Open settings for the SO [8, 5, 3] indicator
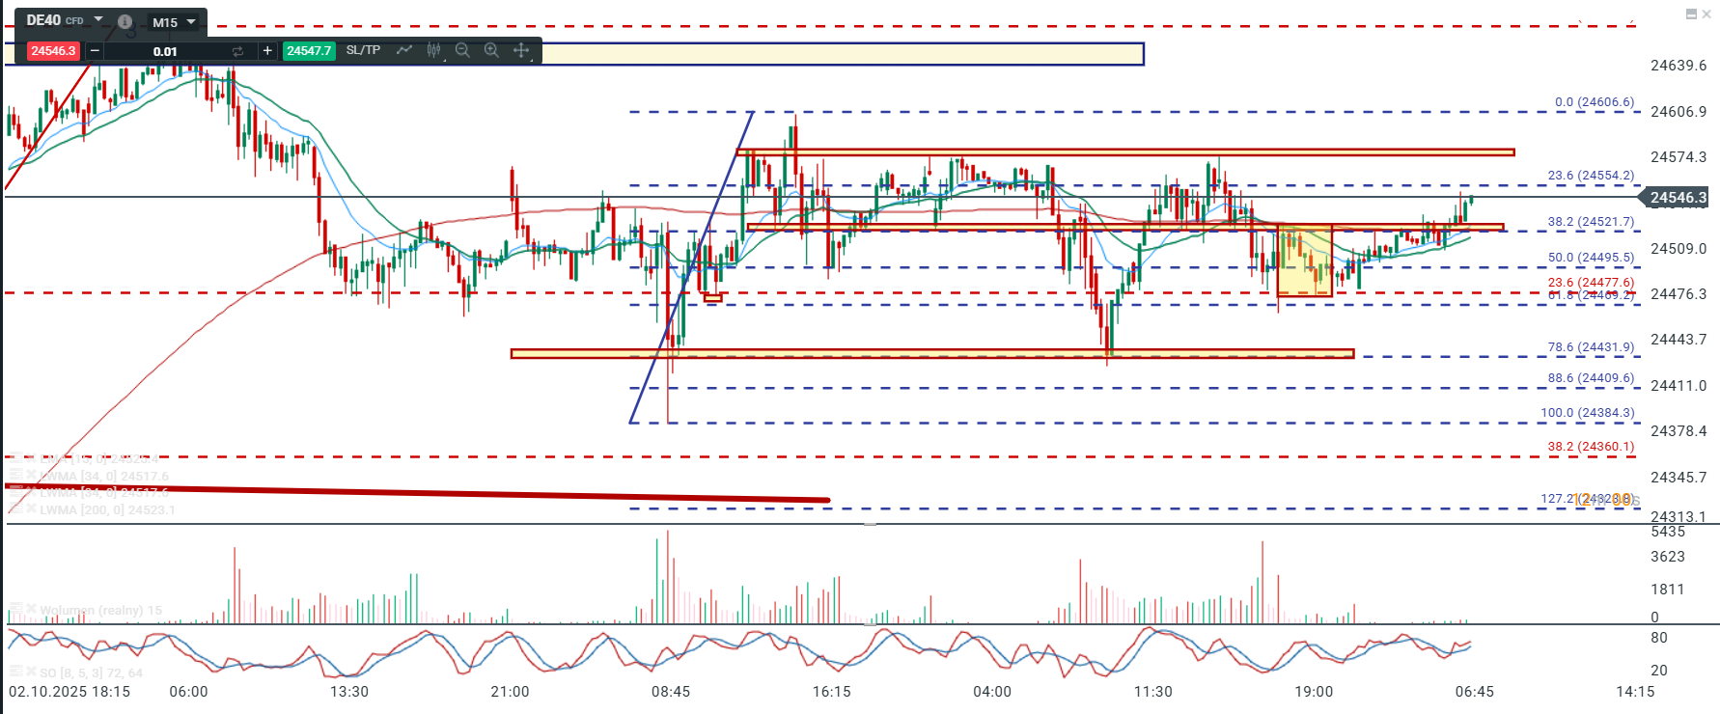 click(15, 672)
